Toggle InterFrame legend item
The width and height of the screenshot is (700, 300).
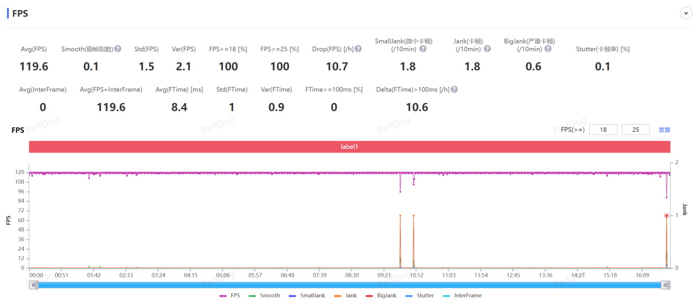coord(462,296)
